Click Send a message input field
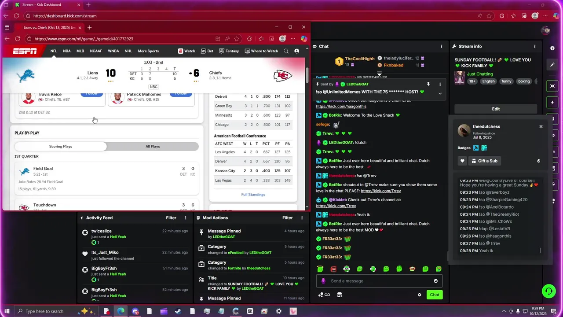Viewport: 563px width, 317px height. (x=379, y=281)
